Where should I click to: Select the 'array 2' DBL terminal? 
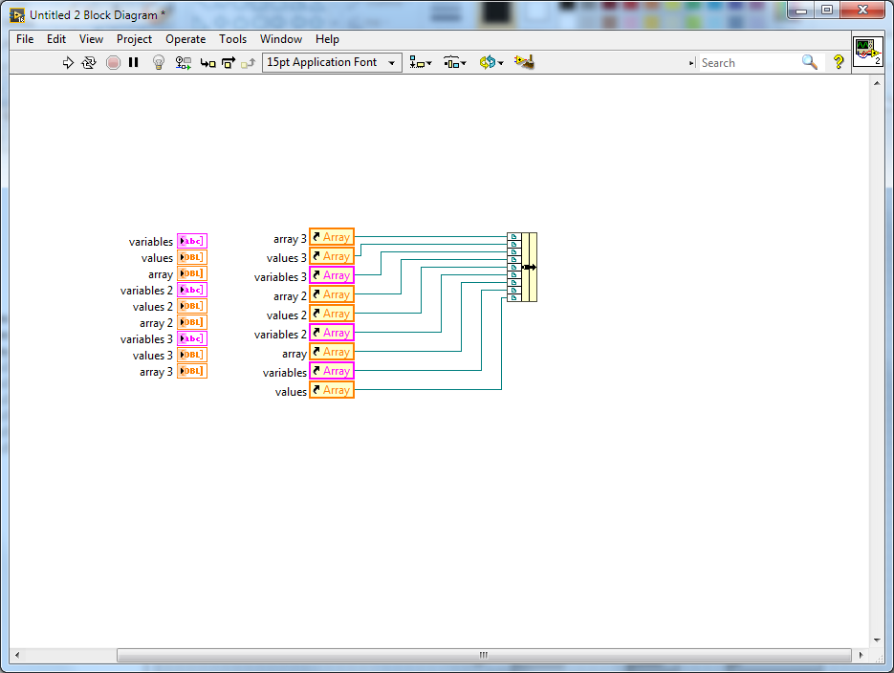[191, 322]
